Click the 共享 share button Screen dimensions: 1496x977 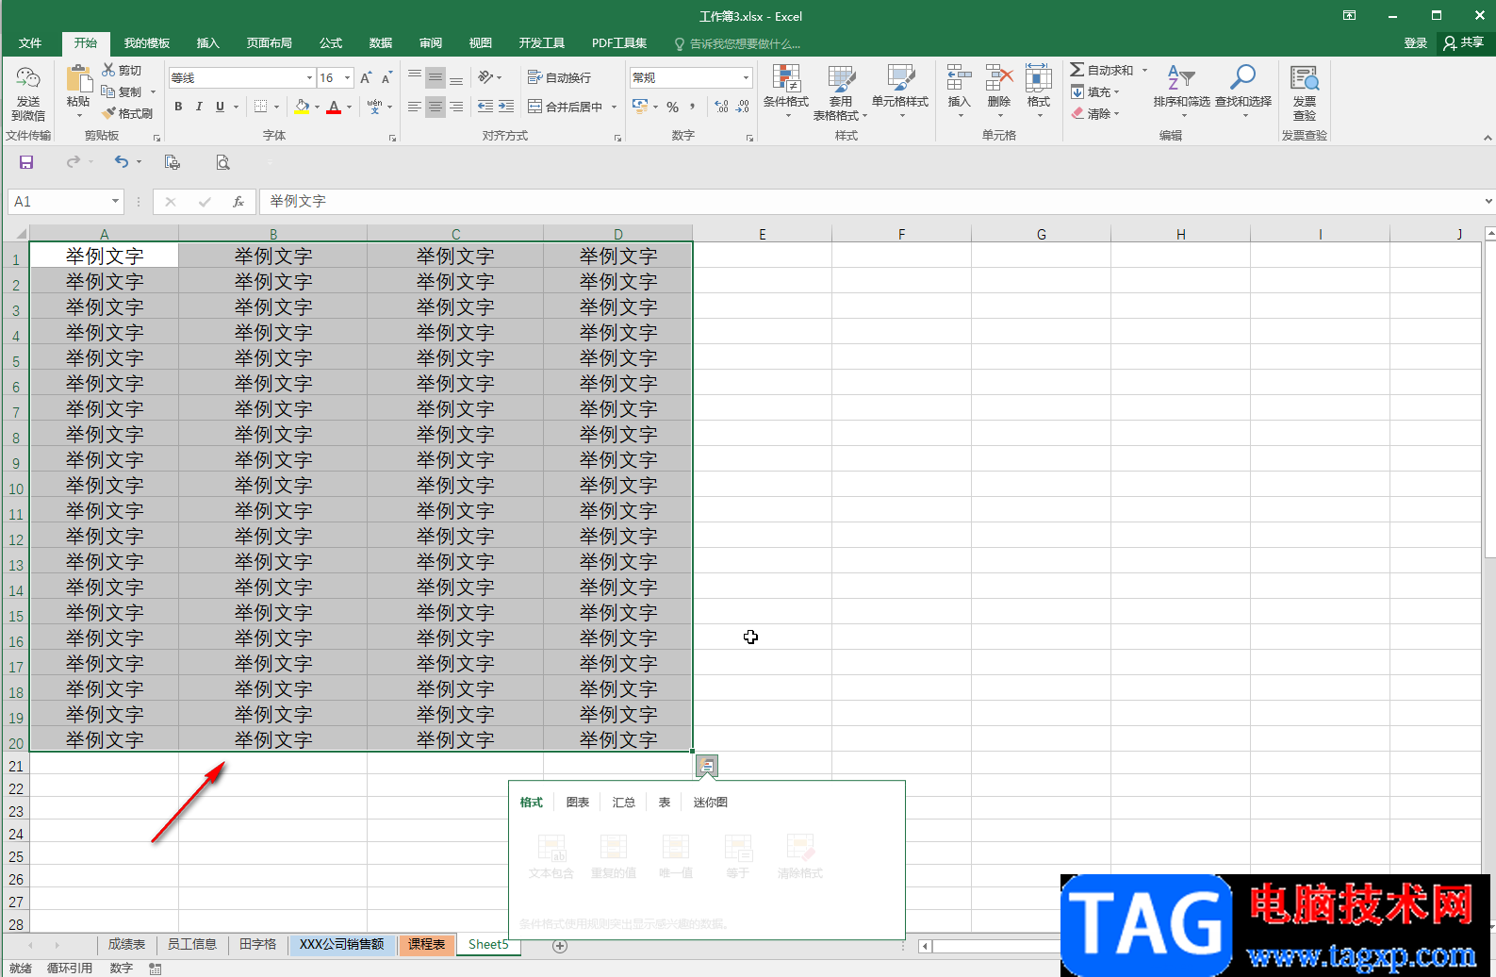[1463, 43]
